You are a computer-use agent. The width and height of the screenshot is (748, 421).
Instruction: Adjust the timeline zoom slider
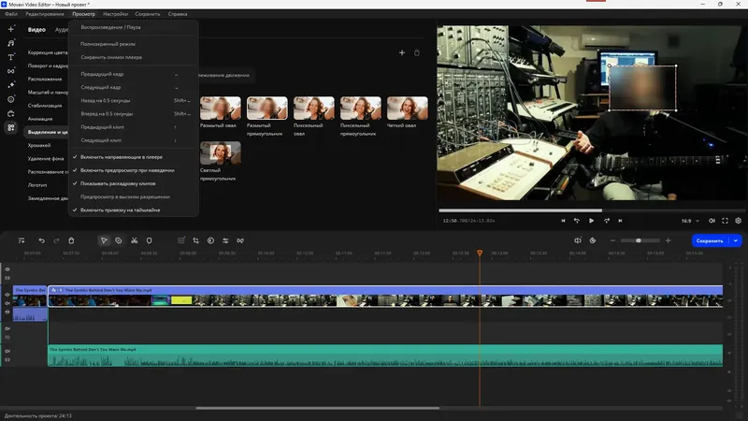pos(639,240)
